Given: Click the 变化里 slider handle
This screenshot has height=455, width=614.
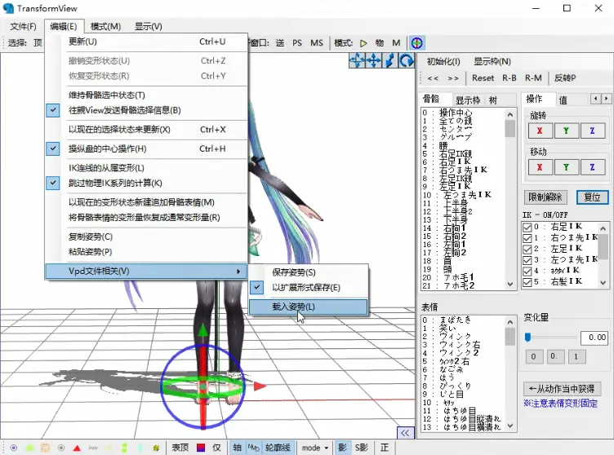Looking at the screenshot, I should [x=527, y=338].
